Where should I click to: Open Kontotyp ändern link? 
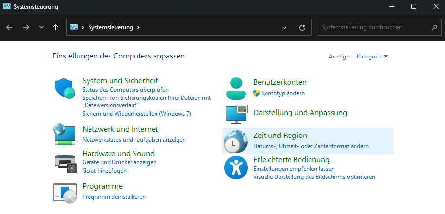click(283, 93)
